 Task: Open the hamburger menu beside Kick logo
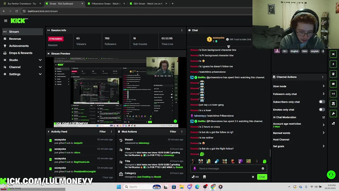(6, 21)
